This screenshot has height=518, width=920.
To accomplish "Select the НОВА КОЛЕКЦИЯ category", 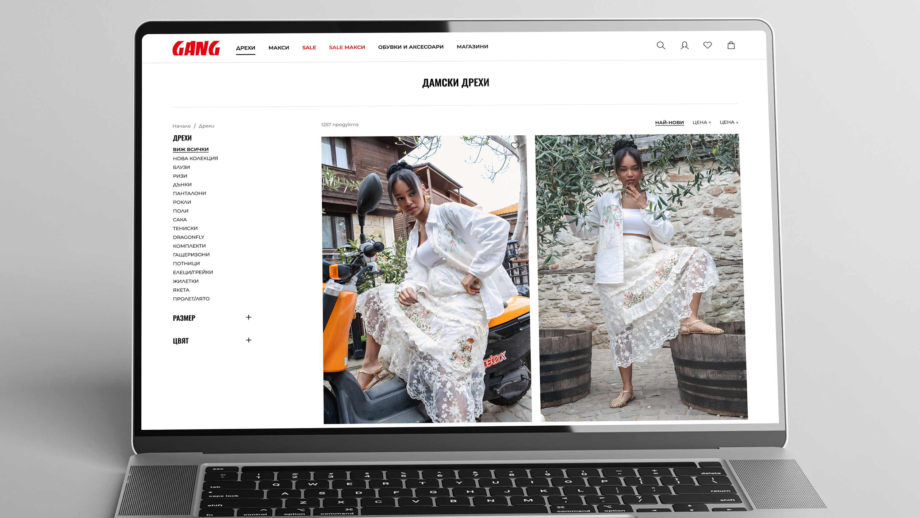I will pos(195,158).
